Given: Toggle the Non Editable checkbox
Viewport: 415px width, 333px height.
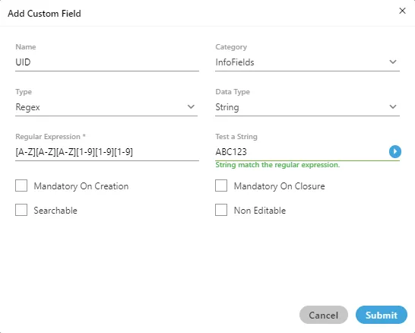Looking at the screenshot, I should tap(221, 210).
